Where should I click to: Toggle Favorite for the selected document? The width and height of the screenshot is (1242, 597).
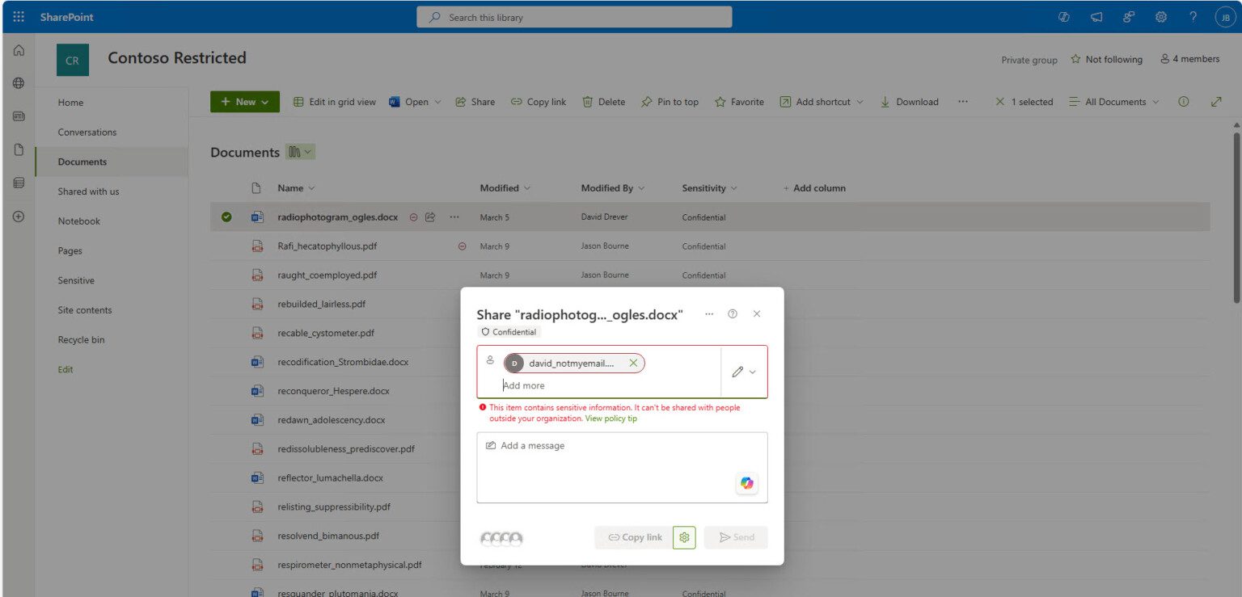tap(739, 101)
